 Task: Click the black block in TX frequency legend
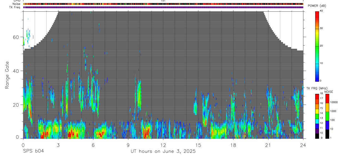click(x=317, y=136)
